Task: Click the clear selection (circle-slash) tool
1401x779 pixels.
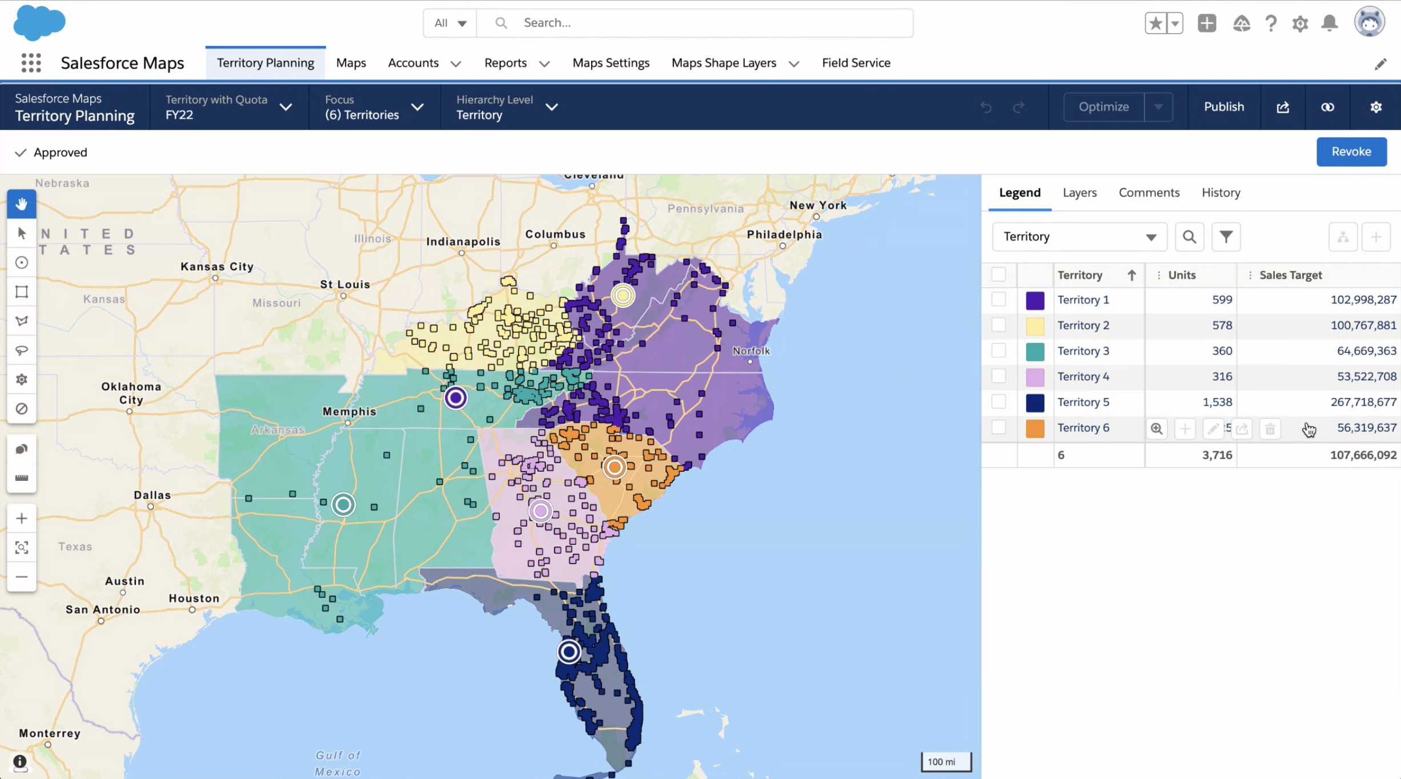Action: pos(22,408)
